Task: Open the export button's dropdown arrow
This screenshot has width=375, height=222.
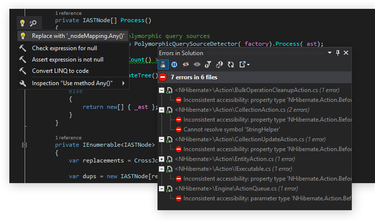Action: pyautogui.click(x=249, y=65)
